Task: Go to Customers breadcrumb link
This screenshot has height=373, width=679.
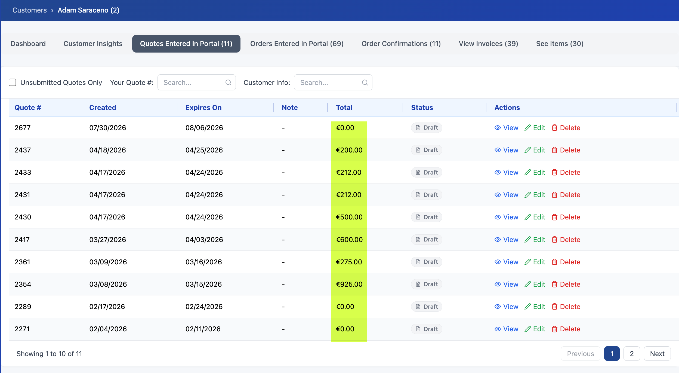Action: pyautogui.click(x=30, y=10)
